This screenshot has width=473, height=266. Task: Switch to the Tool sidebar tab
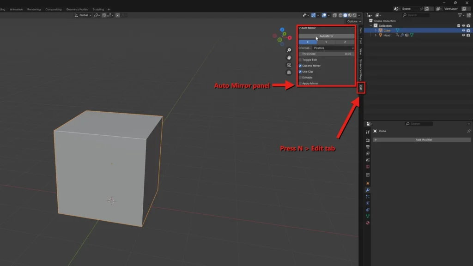360,41
